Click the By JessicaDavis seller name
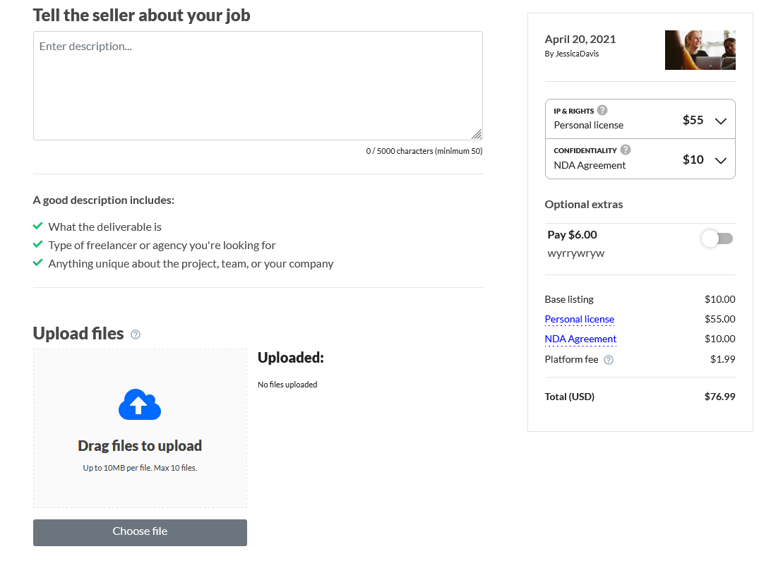771x573 pixels. (571, 54)
